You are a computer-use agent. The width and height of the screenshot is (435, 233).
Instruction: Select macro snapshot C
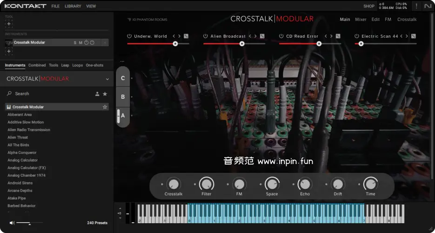[x=123, y=78]
